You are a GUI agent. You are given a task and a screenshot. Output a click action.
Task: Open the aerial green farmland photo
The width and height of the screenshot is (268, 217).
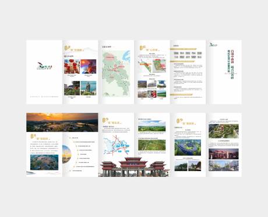tap(152, 145)
